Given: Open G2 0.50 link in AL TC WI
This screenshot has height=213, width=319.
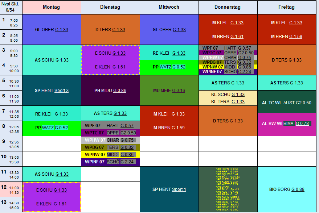Looking at the screenshot, I should pos(303,103).
